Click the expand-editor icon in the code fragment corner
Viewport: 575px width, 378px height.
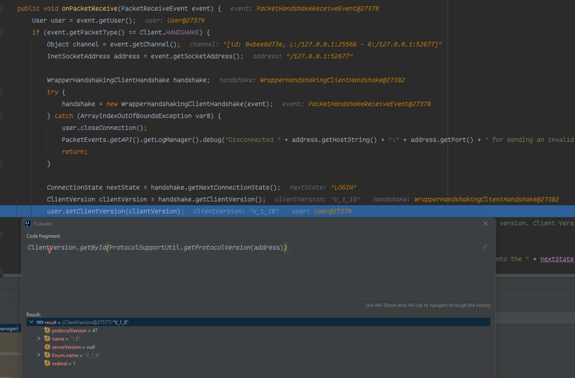(485, 247)
